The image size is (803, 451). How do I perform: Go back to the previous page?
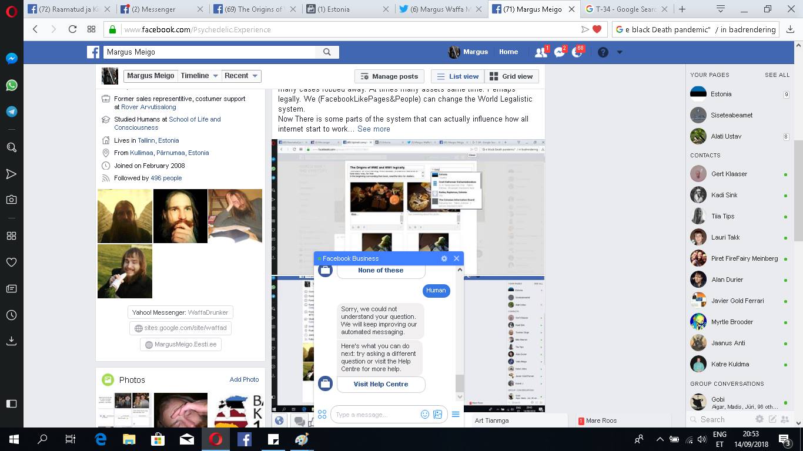tap(35, 29)
